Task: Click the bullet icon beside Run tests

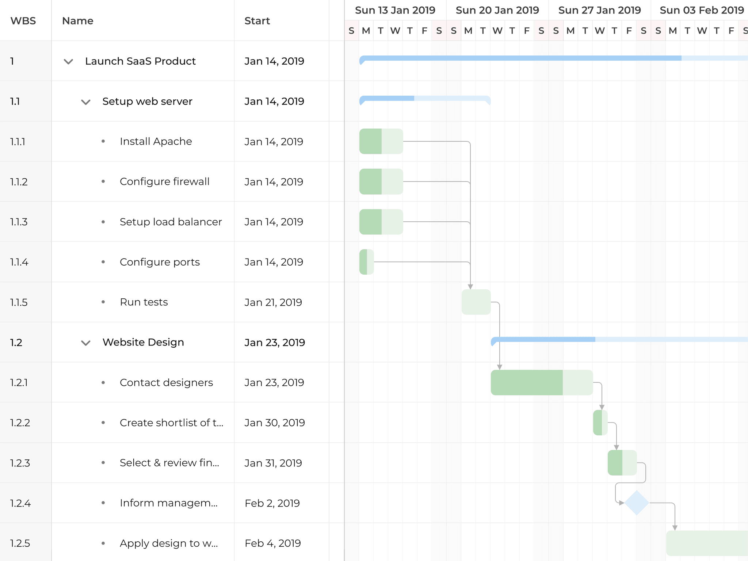Action: coord(103,302)
